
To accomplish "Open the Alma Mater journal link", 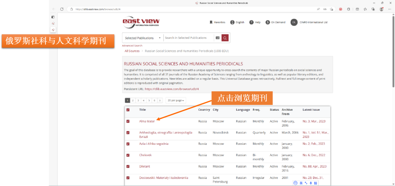I will click(x=147, y=121).
